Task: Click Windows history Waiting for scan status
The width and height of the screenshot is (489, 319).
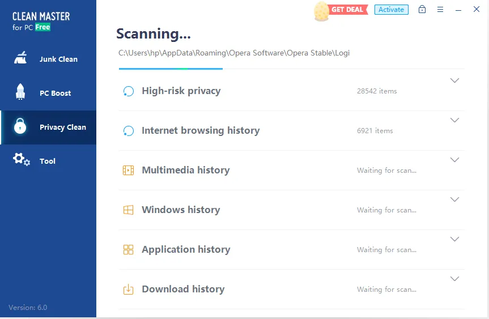Action: (386, 210)
